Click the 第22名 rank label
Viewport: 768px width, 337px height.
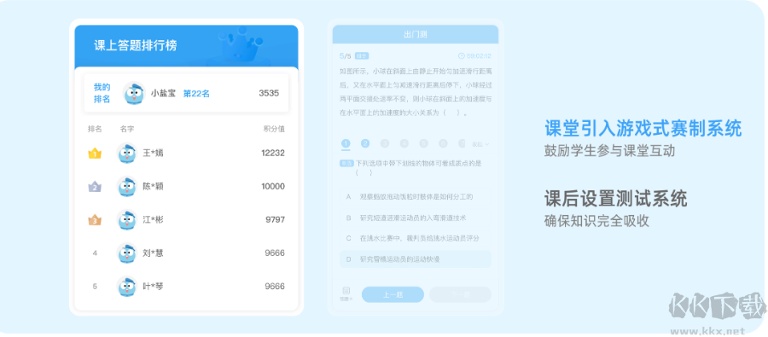(x=196, y=94)
